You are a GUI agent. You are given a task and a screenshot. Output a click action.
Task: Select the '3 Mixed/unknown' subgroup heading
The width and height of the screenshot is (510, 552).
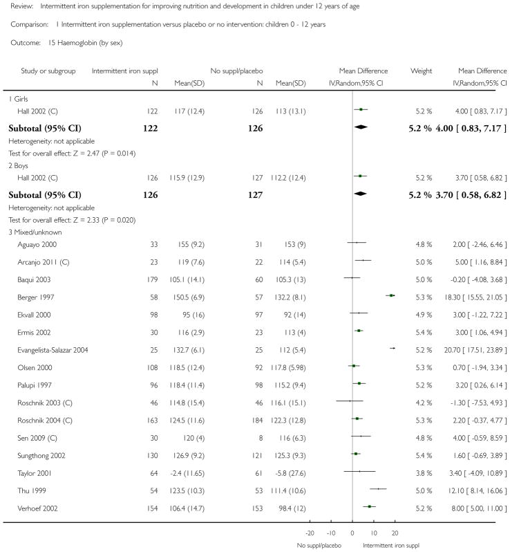(35, 232)
